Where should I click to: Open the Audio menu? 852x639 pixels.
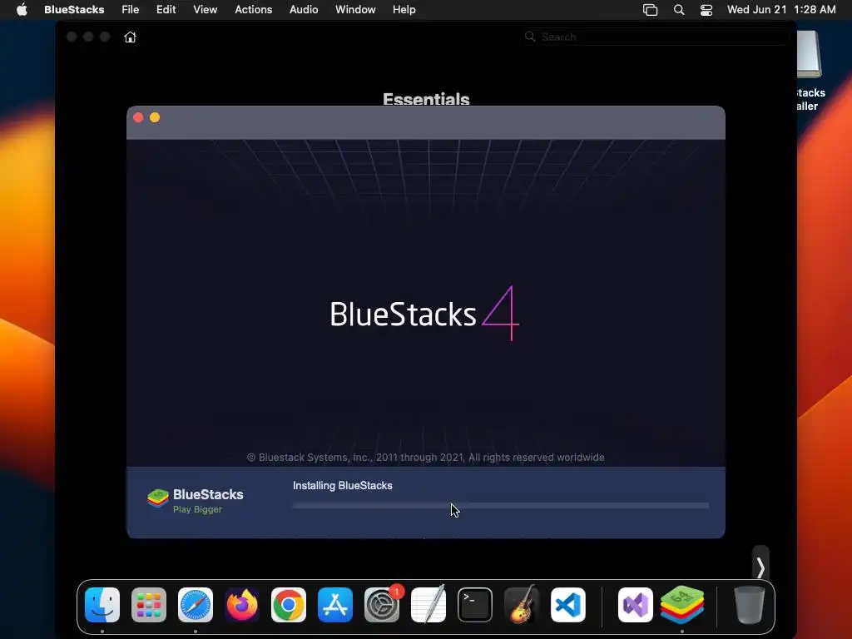tap(303, 9)
